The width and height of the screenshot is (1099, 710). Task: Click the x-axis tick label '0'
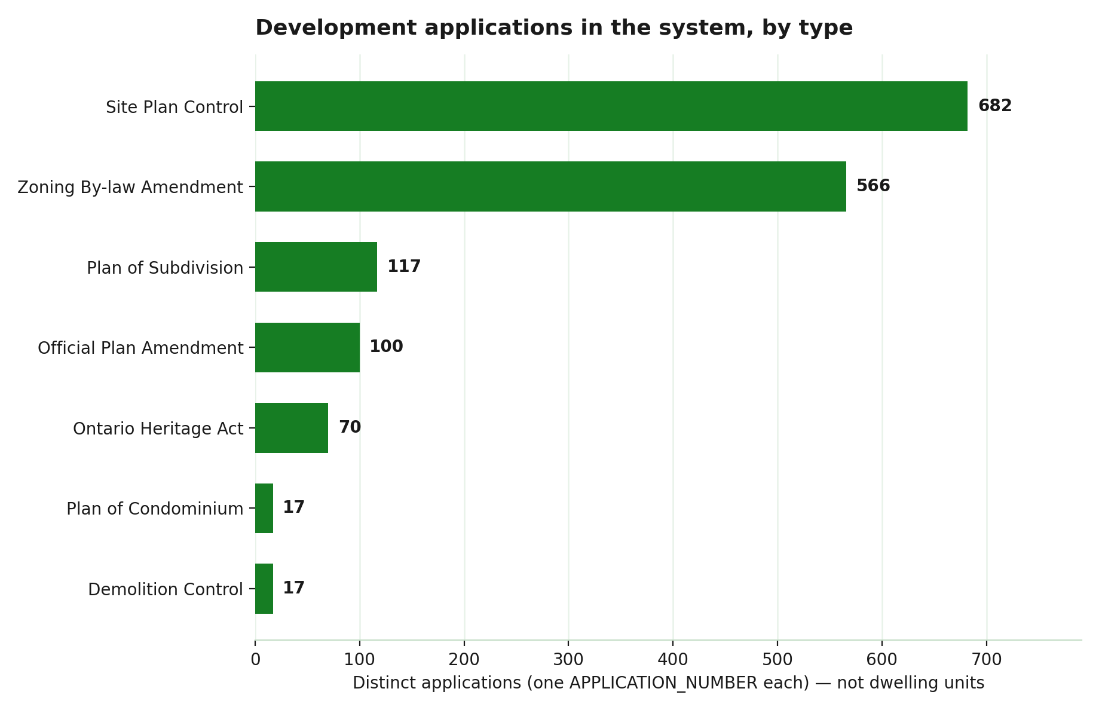(x=255, y=660)
